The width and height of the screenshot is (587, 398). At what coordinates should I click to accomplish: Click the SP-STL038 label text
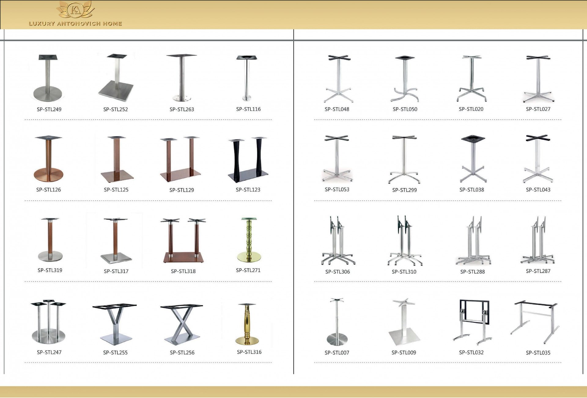pyautogui.click(x=471, y=190)
